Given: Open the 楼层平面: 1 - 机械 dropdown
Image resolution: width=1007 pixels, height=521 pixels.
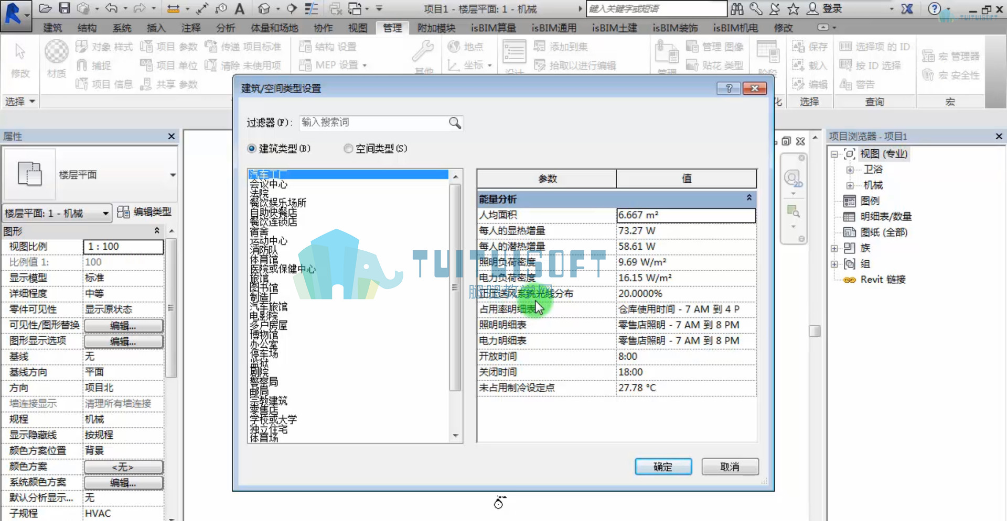Looking at the screenshot, I should pos(57,213).
